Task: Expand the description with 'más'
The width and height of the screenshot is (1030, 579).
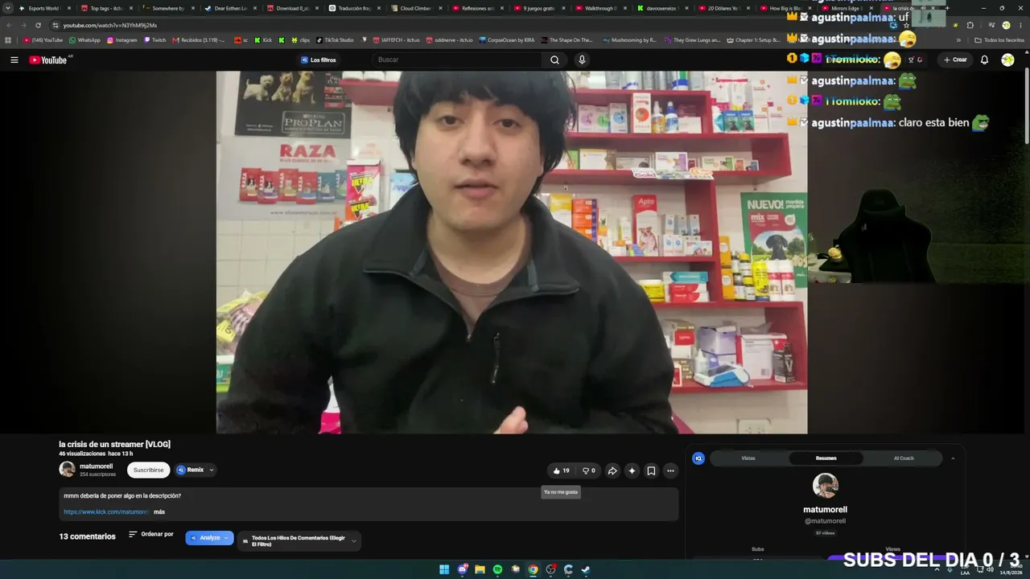Action: [x=159, y=512]
